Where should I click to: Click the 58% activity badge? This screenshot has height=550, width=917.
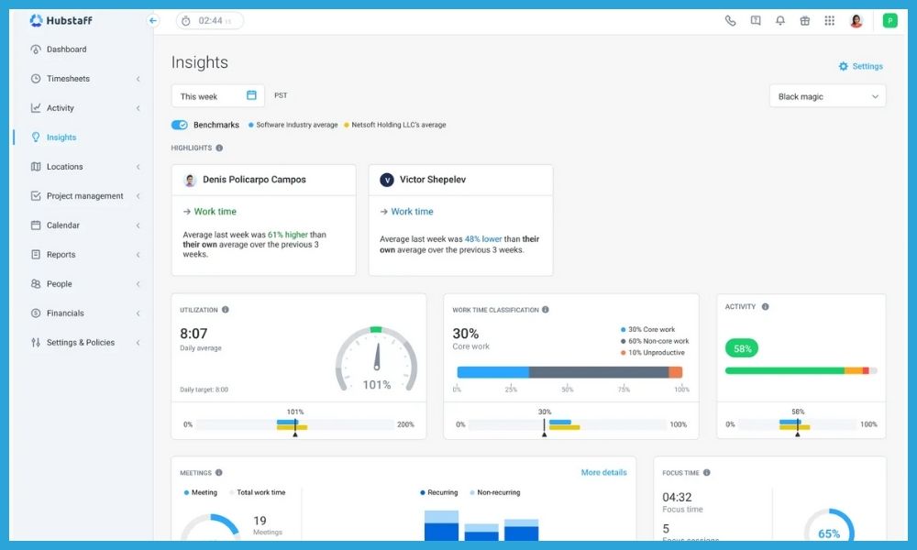coord(742,349)
